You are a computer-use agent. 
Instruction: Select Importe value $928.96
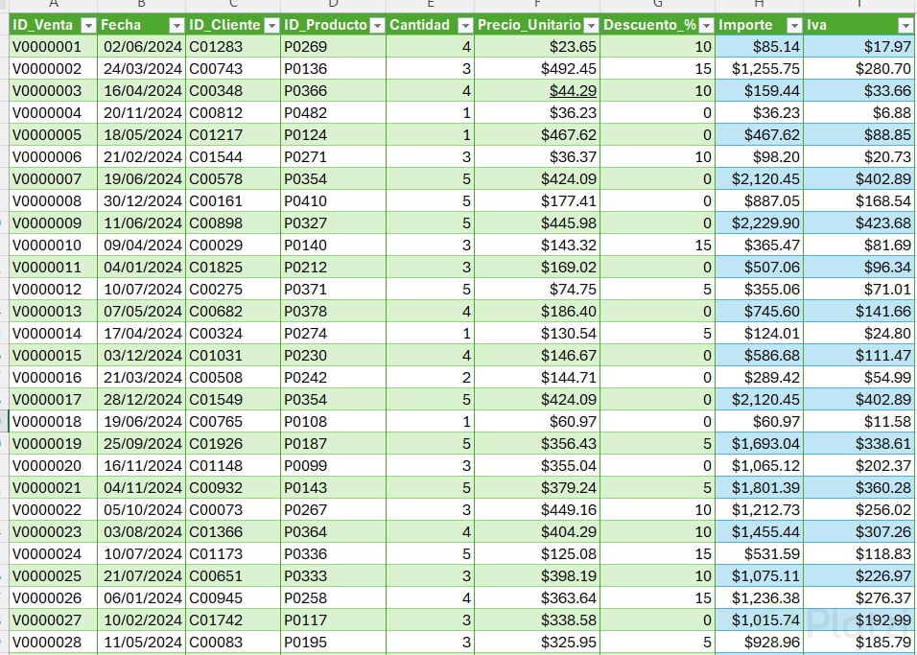[759, 643]
